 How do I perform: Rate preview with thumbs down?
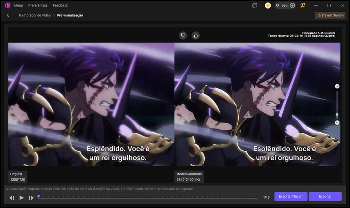(x=183, y=36)
